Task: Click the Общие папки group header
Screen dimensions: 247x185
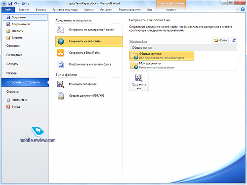Action: click(x=183, y=47)
